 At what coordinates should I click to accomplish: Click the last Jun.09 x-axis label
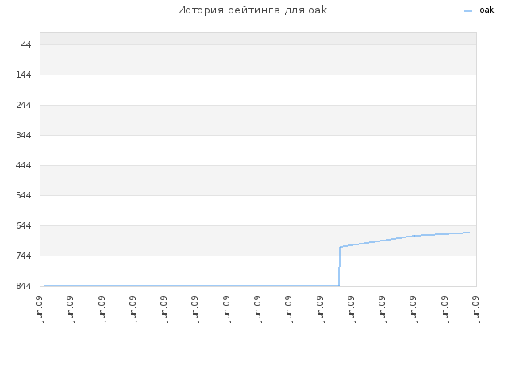coord(475,310)
